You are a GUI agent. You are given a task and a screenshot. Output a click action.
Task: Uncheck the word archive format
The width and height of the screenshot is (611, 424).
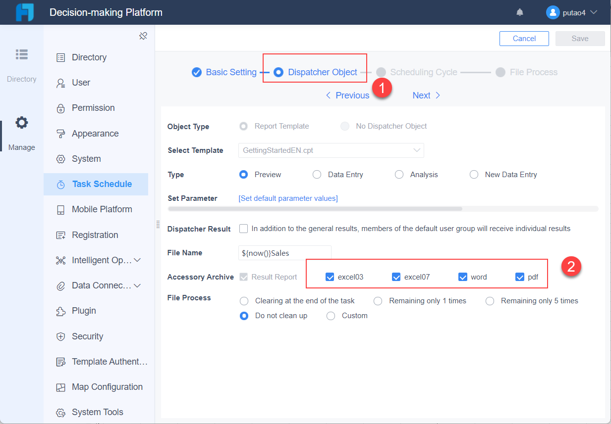point(463,277)
